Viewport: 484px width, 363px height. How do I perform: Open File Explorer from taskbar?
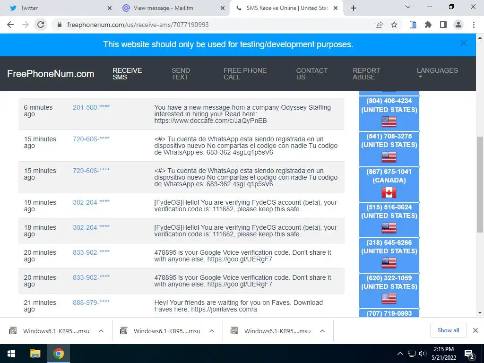[x=35, y=354]
